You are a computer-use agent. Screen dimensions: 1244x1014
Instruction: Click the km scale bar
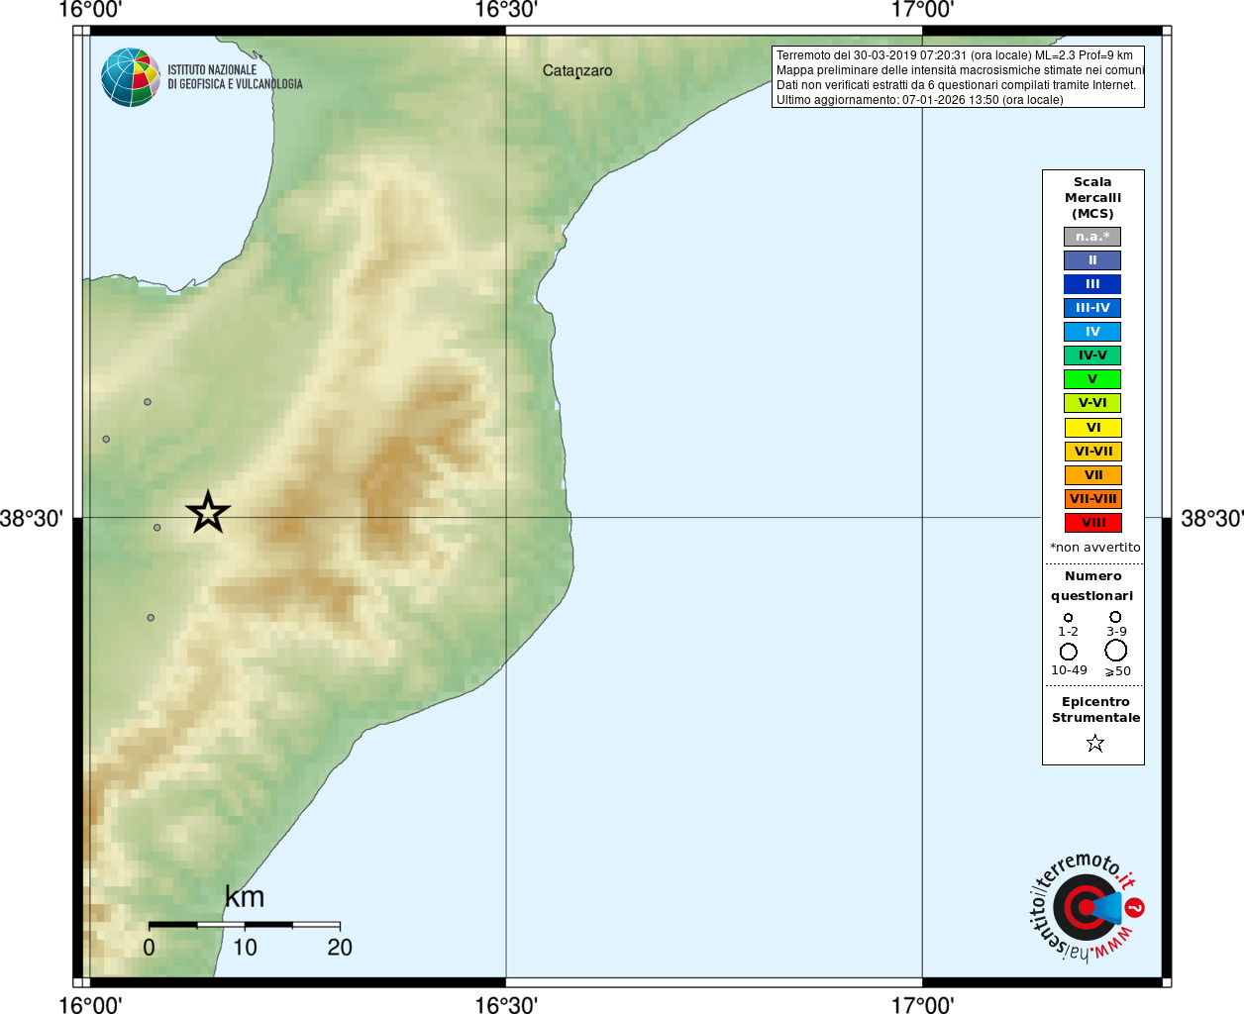(x=244, y=924)
